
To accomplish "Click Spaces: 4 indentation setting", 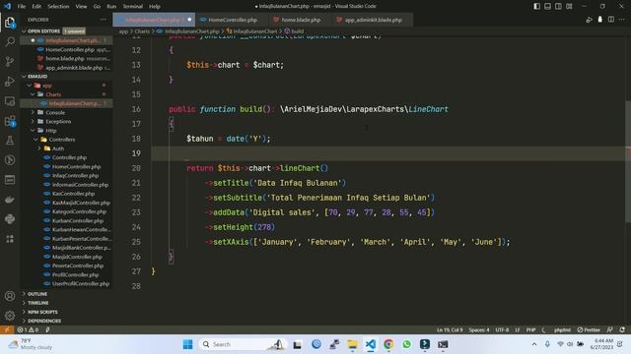I will [479, 329].
